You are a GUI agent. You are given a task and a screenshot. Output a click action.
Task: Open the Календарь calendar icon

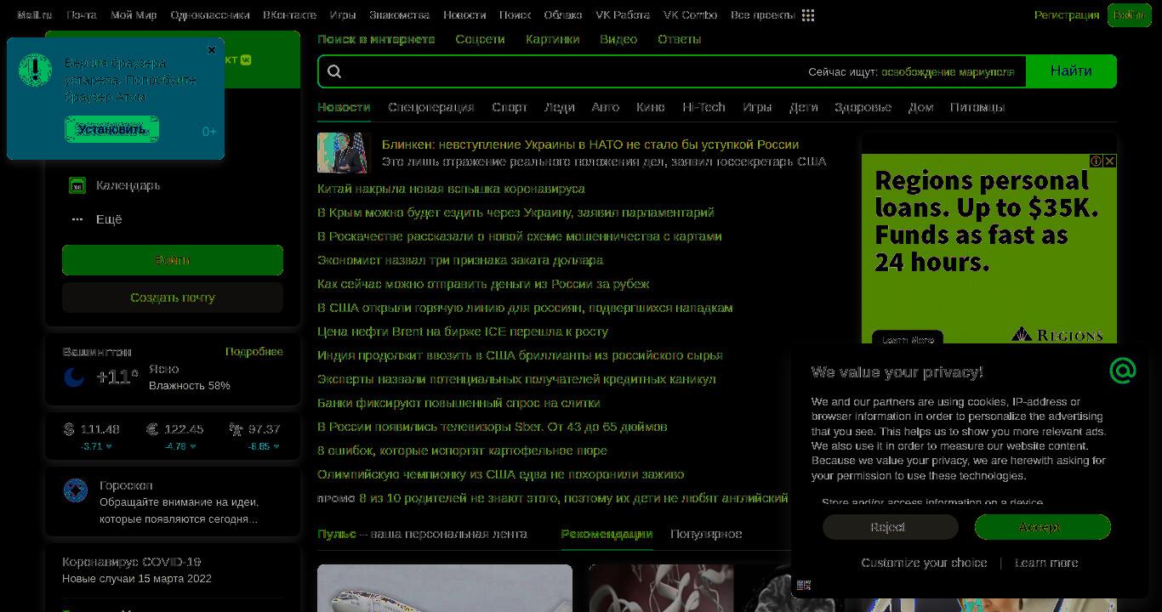tap(77, 185)
